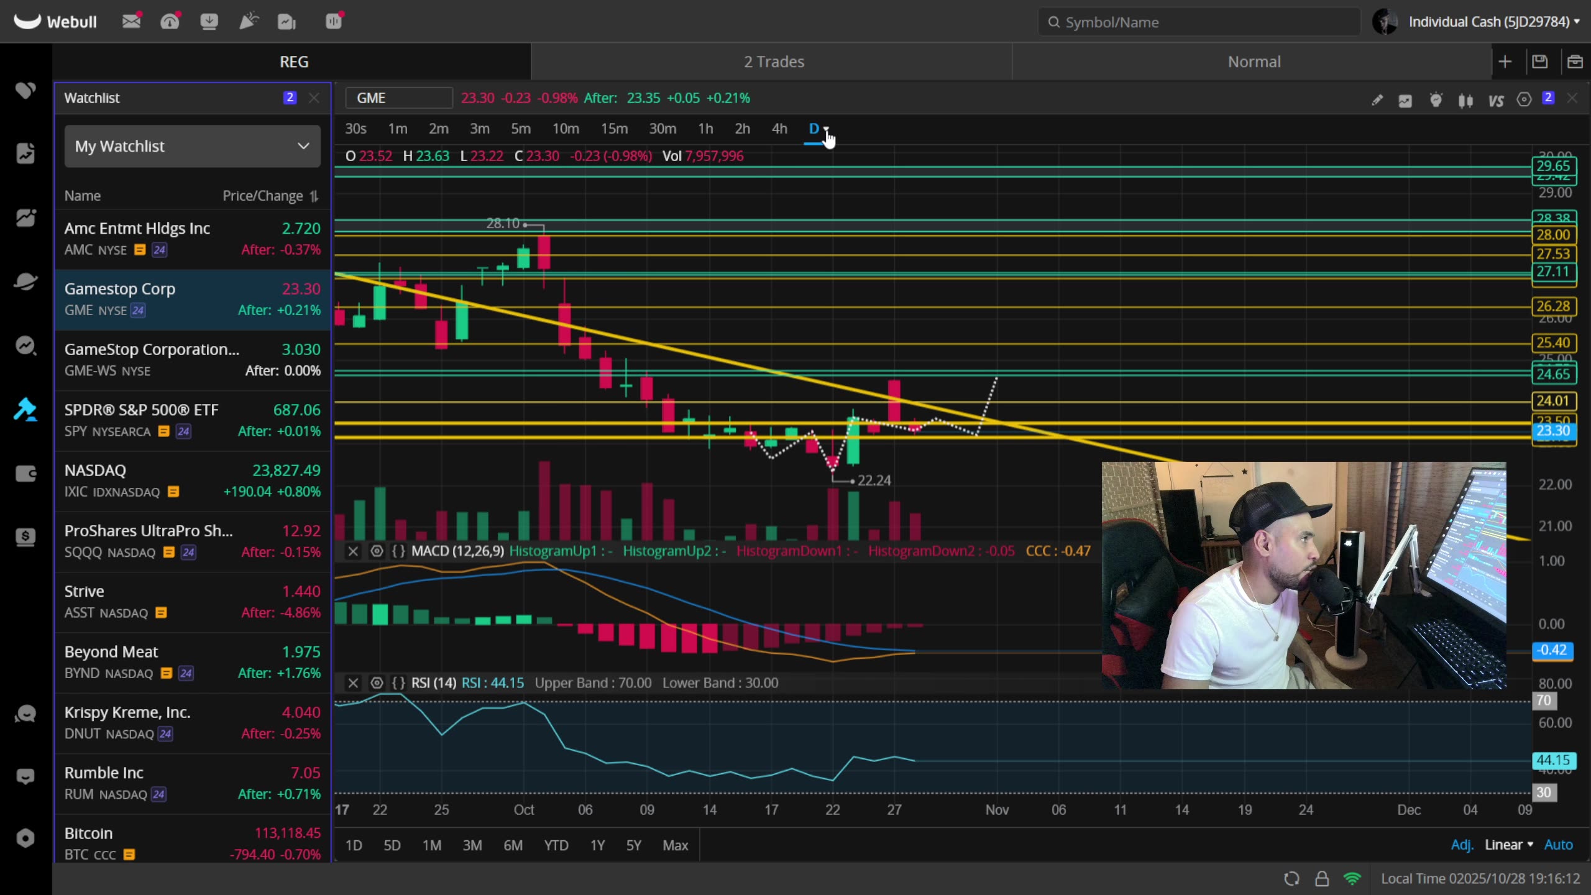The image size is (1591, 895).
Task: Open the party popper promotions icon
Action: coord(248,22)
